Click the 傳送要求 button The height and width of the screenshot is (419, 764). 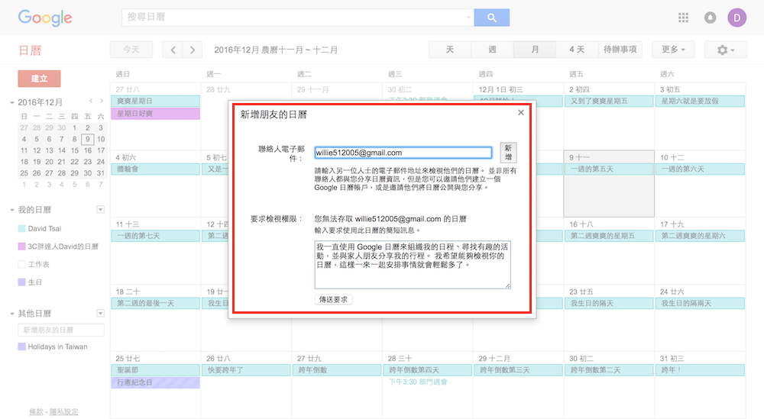coord(334,300)
